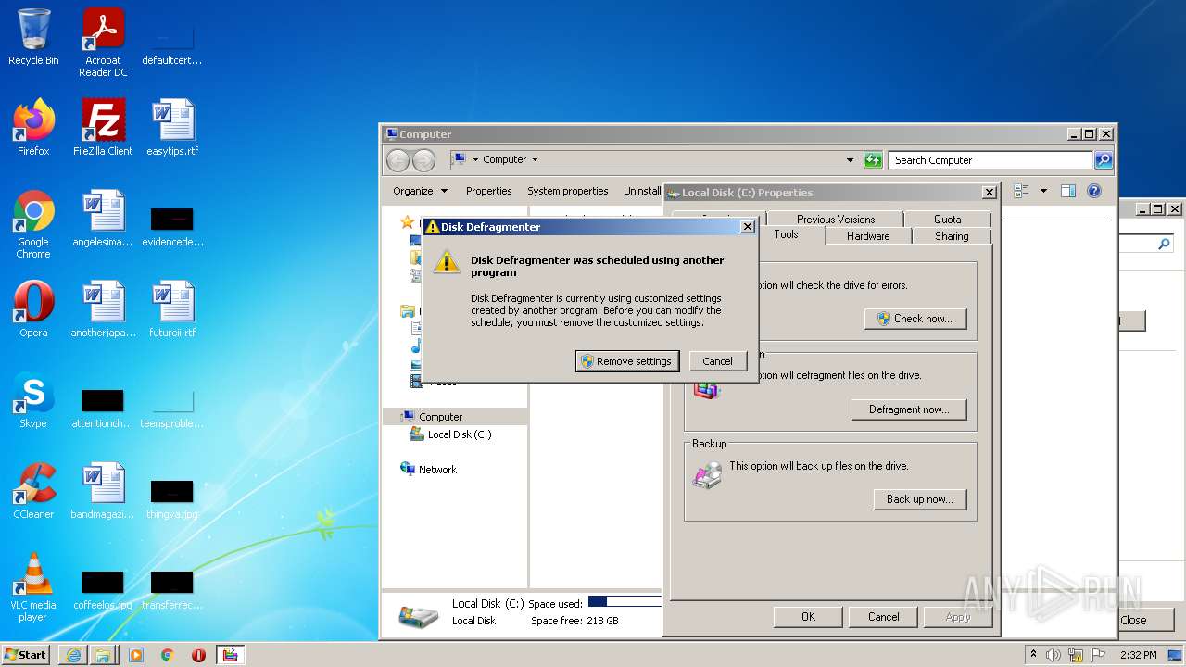
Task: Select Network in the navigation pane
Action: coord(437,470)
